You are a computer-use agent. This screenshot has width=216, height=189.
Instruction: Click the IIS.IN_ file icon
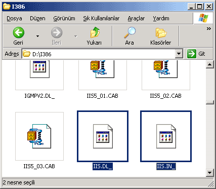click(x=166, y=136)
